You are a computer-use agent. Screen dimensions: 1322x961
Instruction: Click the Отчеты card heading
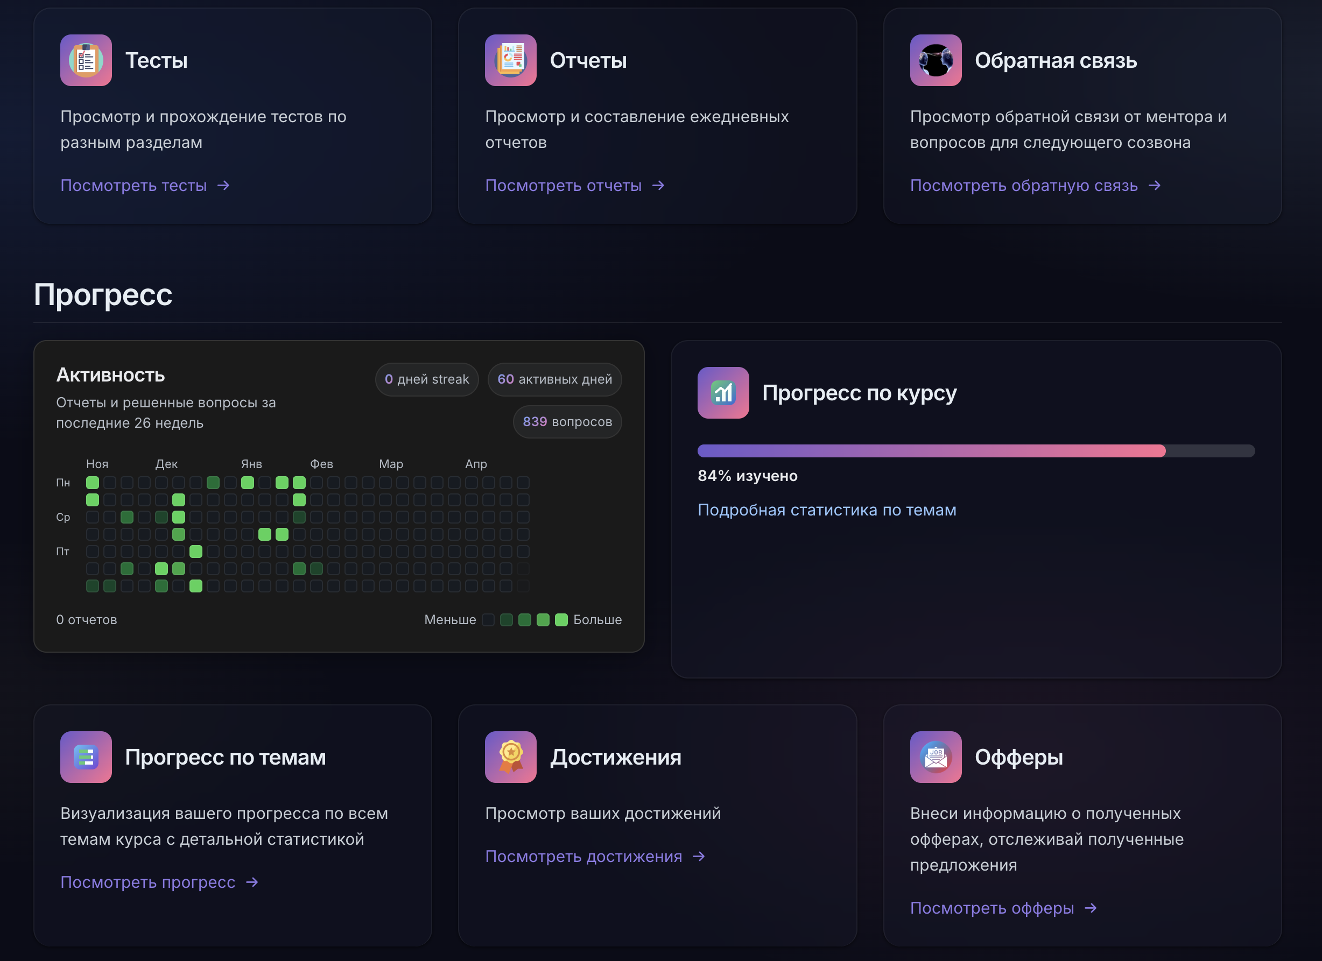click(588, 61)
